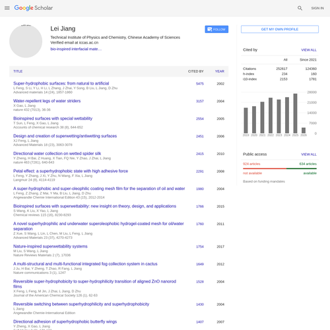Click citation count 2415
Screen dimensions: 330x330
click(x=200, y=154)
